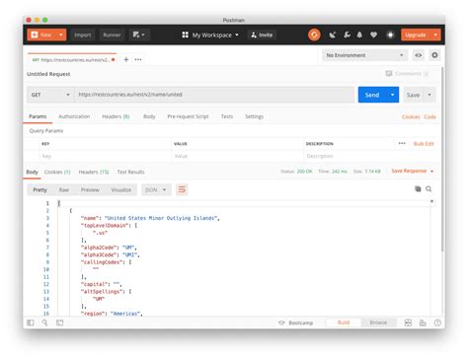The height and width of the screenshot is (359, 468).
Task: Copy the response with the copy icon
Action: [418, 188]
